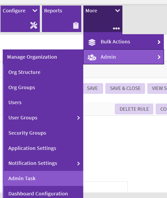Expand the User Groups submenu arrow
This screenshot has height=198, width=167.
pyautogui.click(x=78, y=118)
